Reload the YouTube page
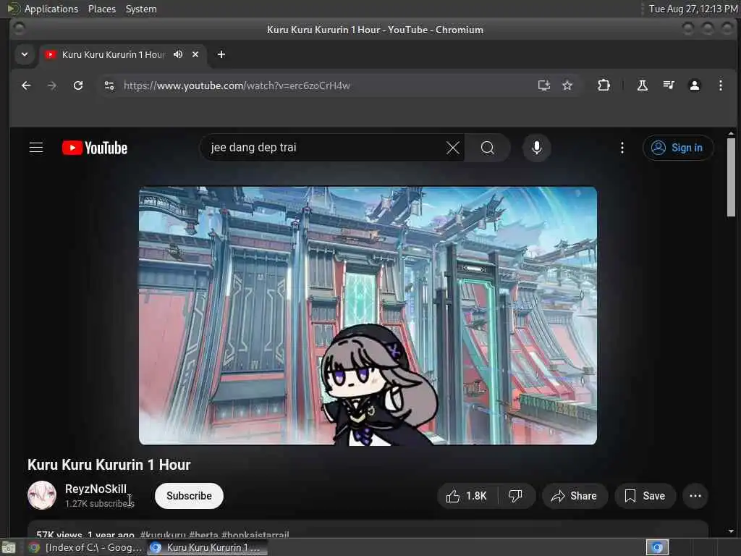 tap(78, 85)
